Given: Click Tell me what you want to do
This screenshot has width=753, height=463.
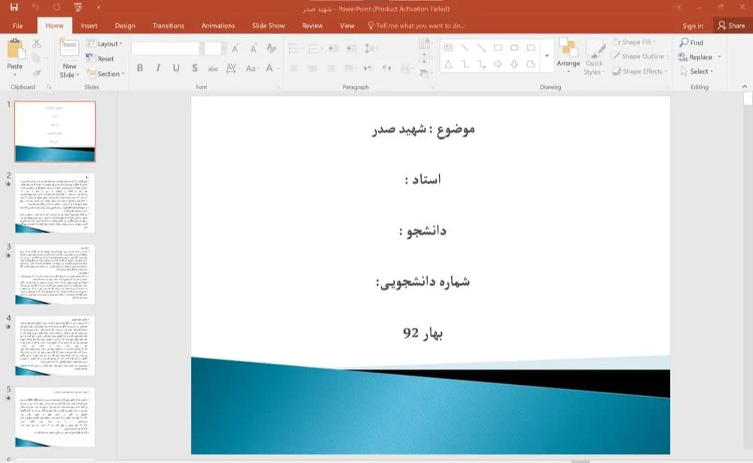Looking at the screenshot, I should tap(416, 26).
